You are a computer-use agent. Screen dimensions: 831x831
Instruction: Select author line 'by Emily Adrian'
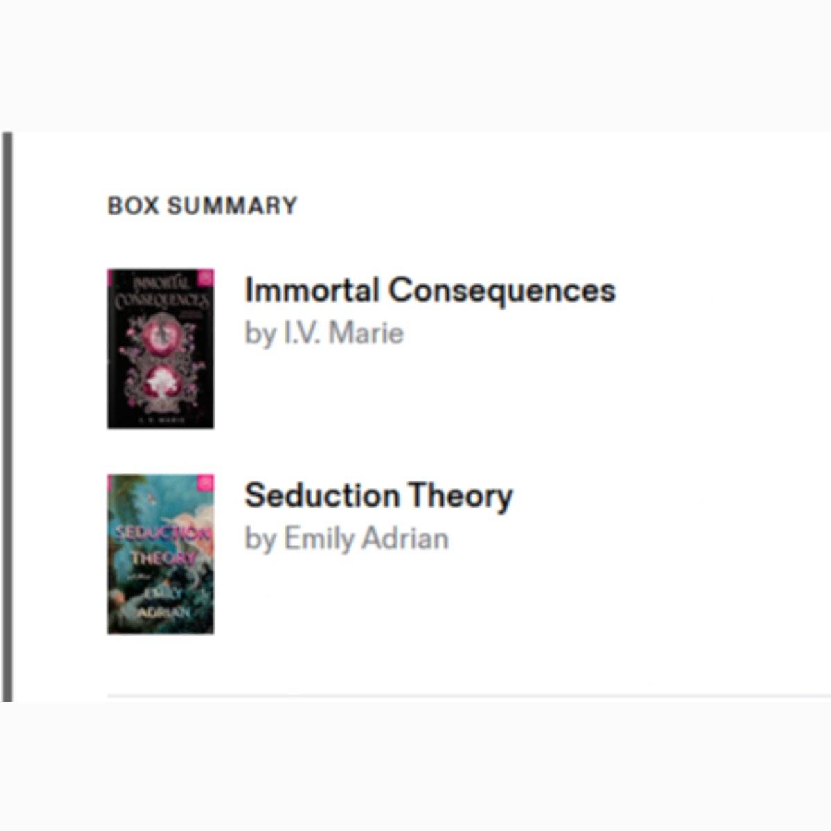coord(346,539)
